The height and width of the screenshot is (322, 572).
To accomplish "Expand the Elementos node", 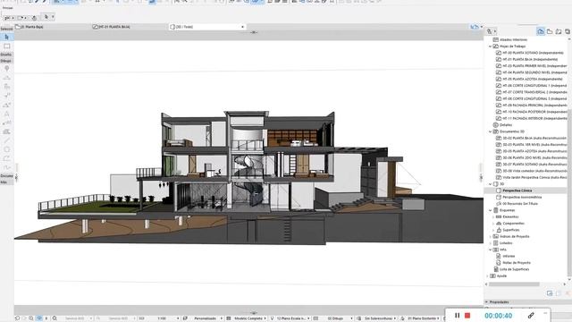I will click(x=493, y=216).
